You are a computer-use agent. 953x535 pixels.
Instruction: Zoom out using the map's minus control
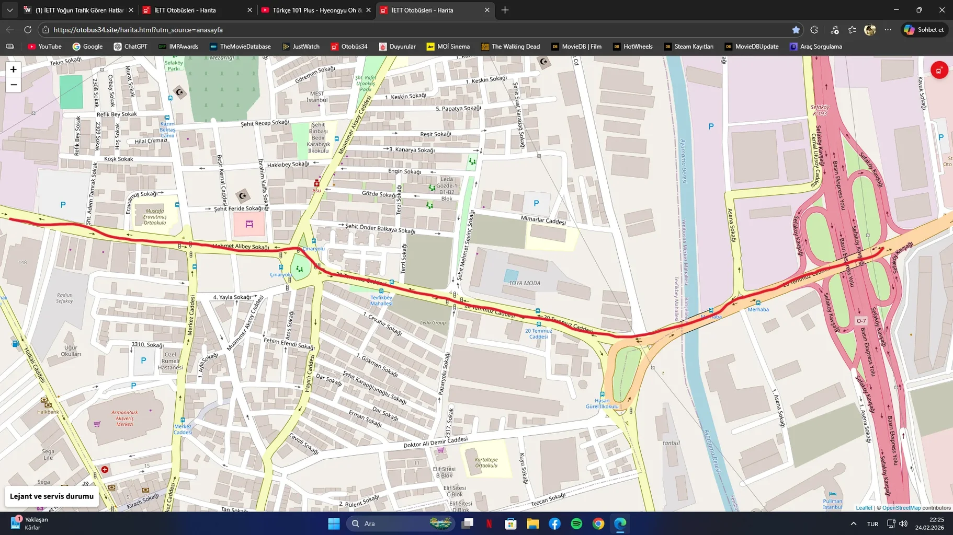click(x=13, y=84)
